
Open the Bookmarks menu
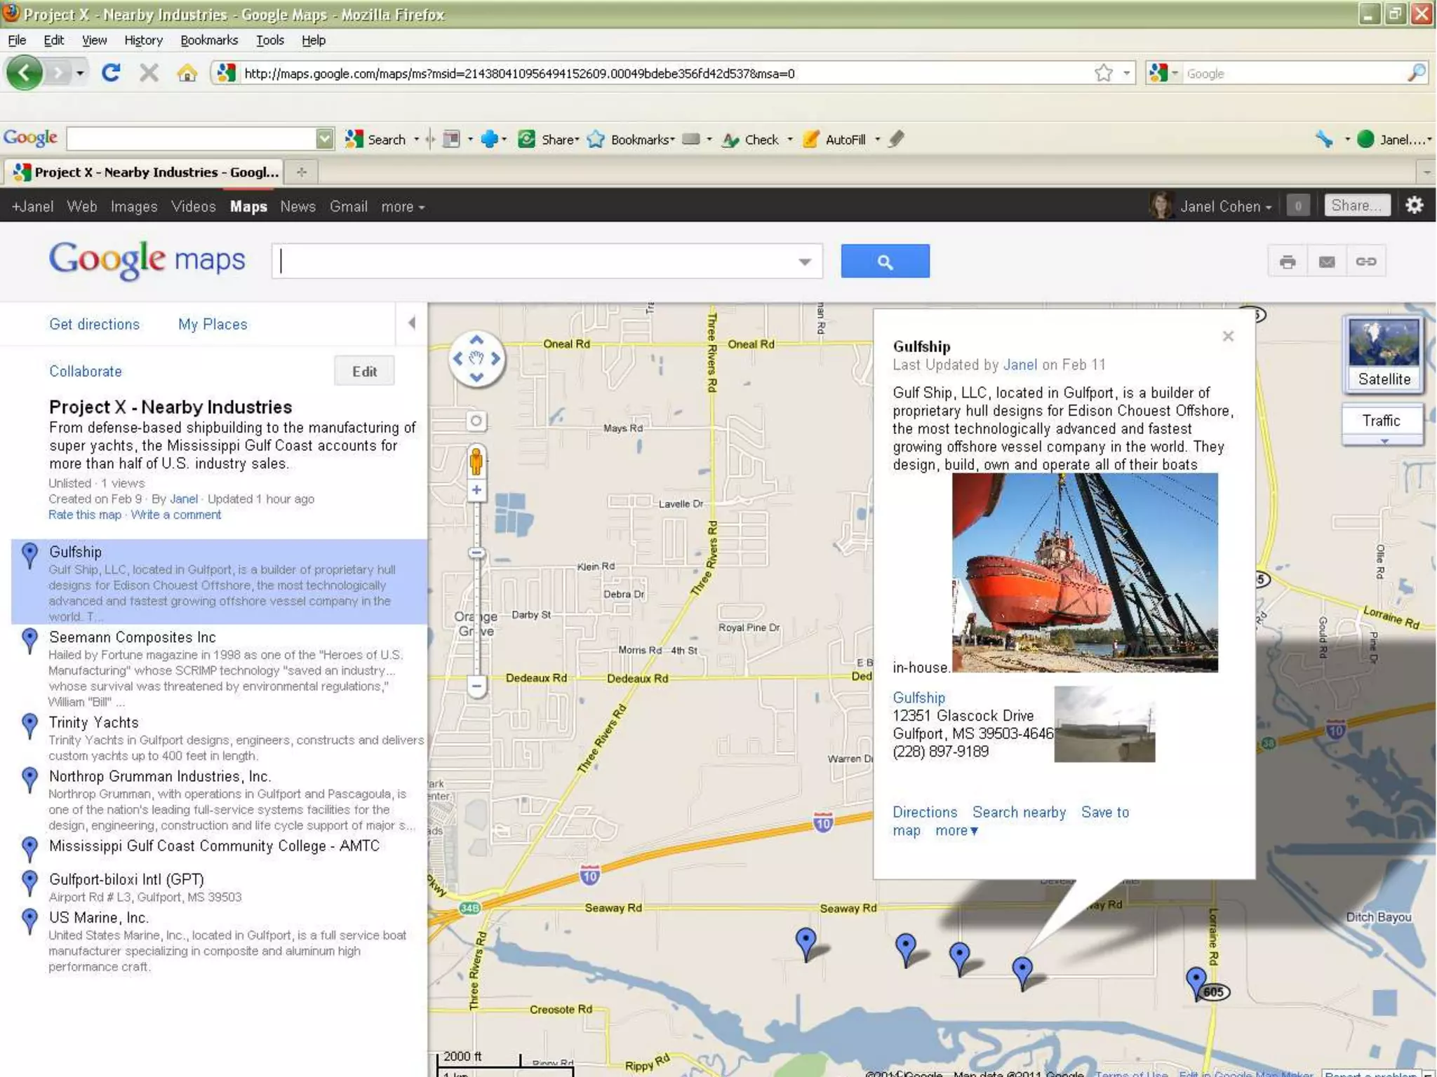pyautogui.click(x=209, y=40)
